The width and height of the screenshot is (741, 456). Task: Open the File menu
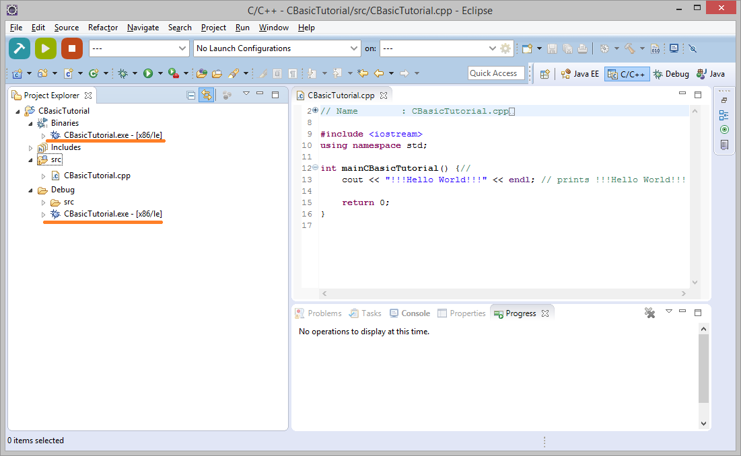point(16,28)
